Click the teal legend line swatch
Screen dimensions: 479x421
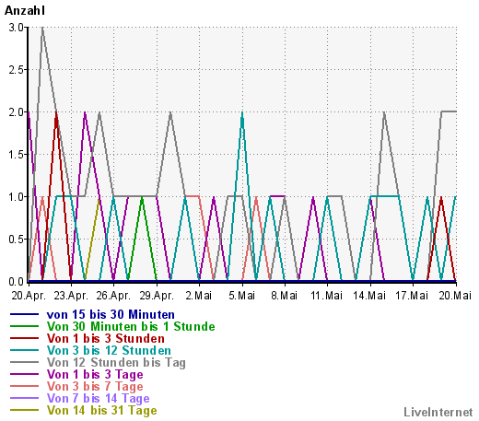24,350
